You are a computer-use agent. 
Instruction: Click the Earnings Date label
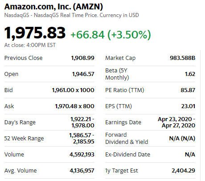pyautogui.click(x=123, y=122)
